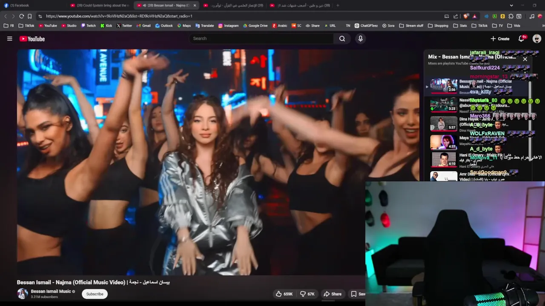Play the Dina Hayek 5:37 playlist video
This screenshot has width=545, height=306.
(443, 123)
